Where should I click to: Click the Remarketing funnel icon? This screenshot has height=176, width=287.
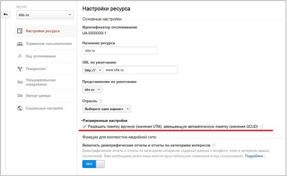click(19, 69)
